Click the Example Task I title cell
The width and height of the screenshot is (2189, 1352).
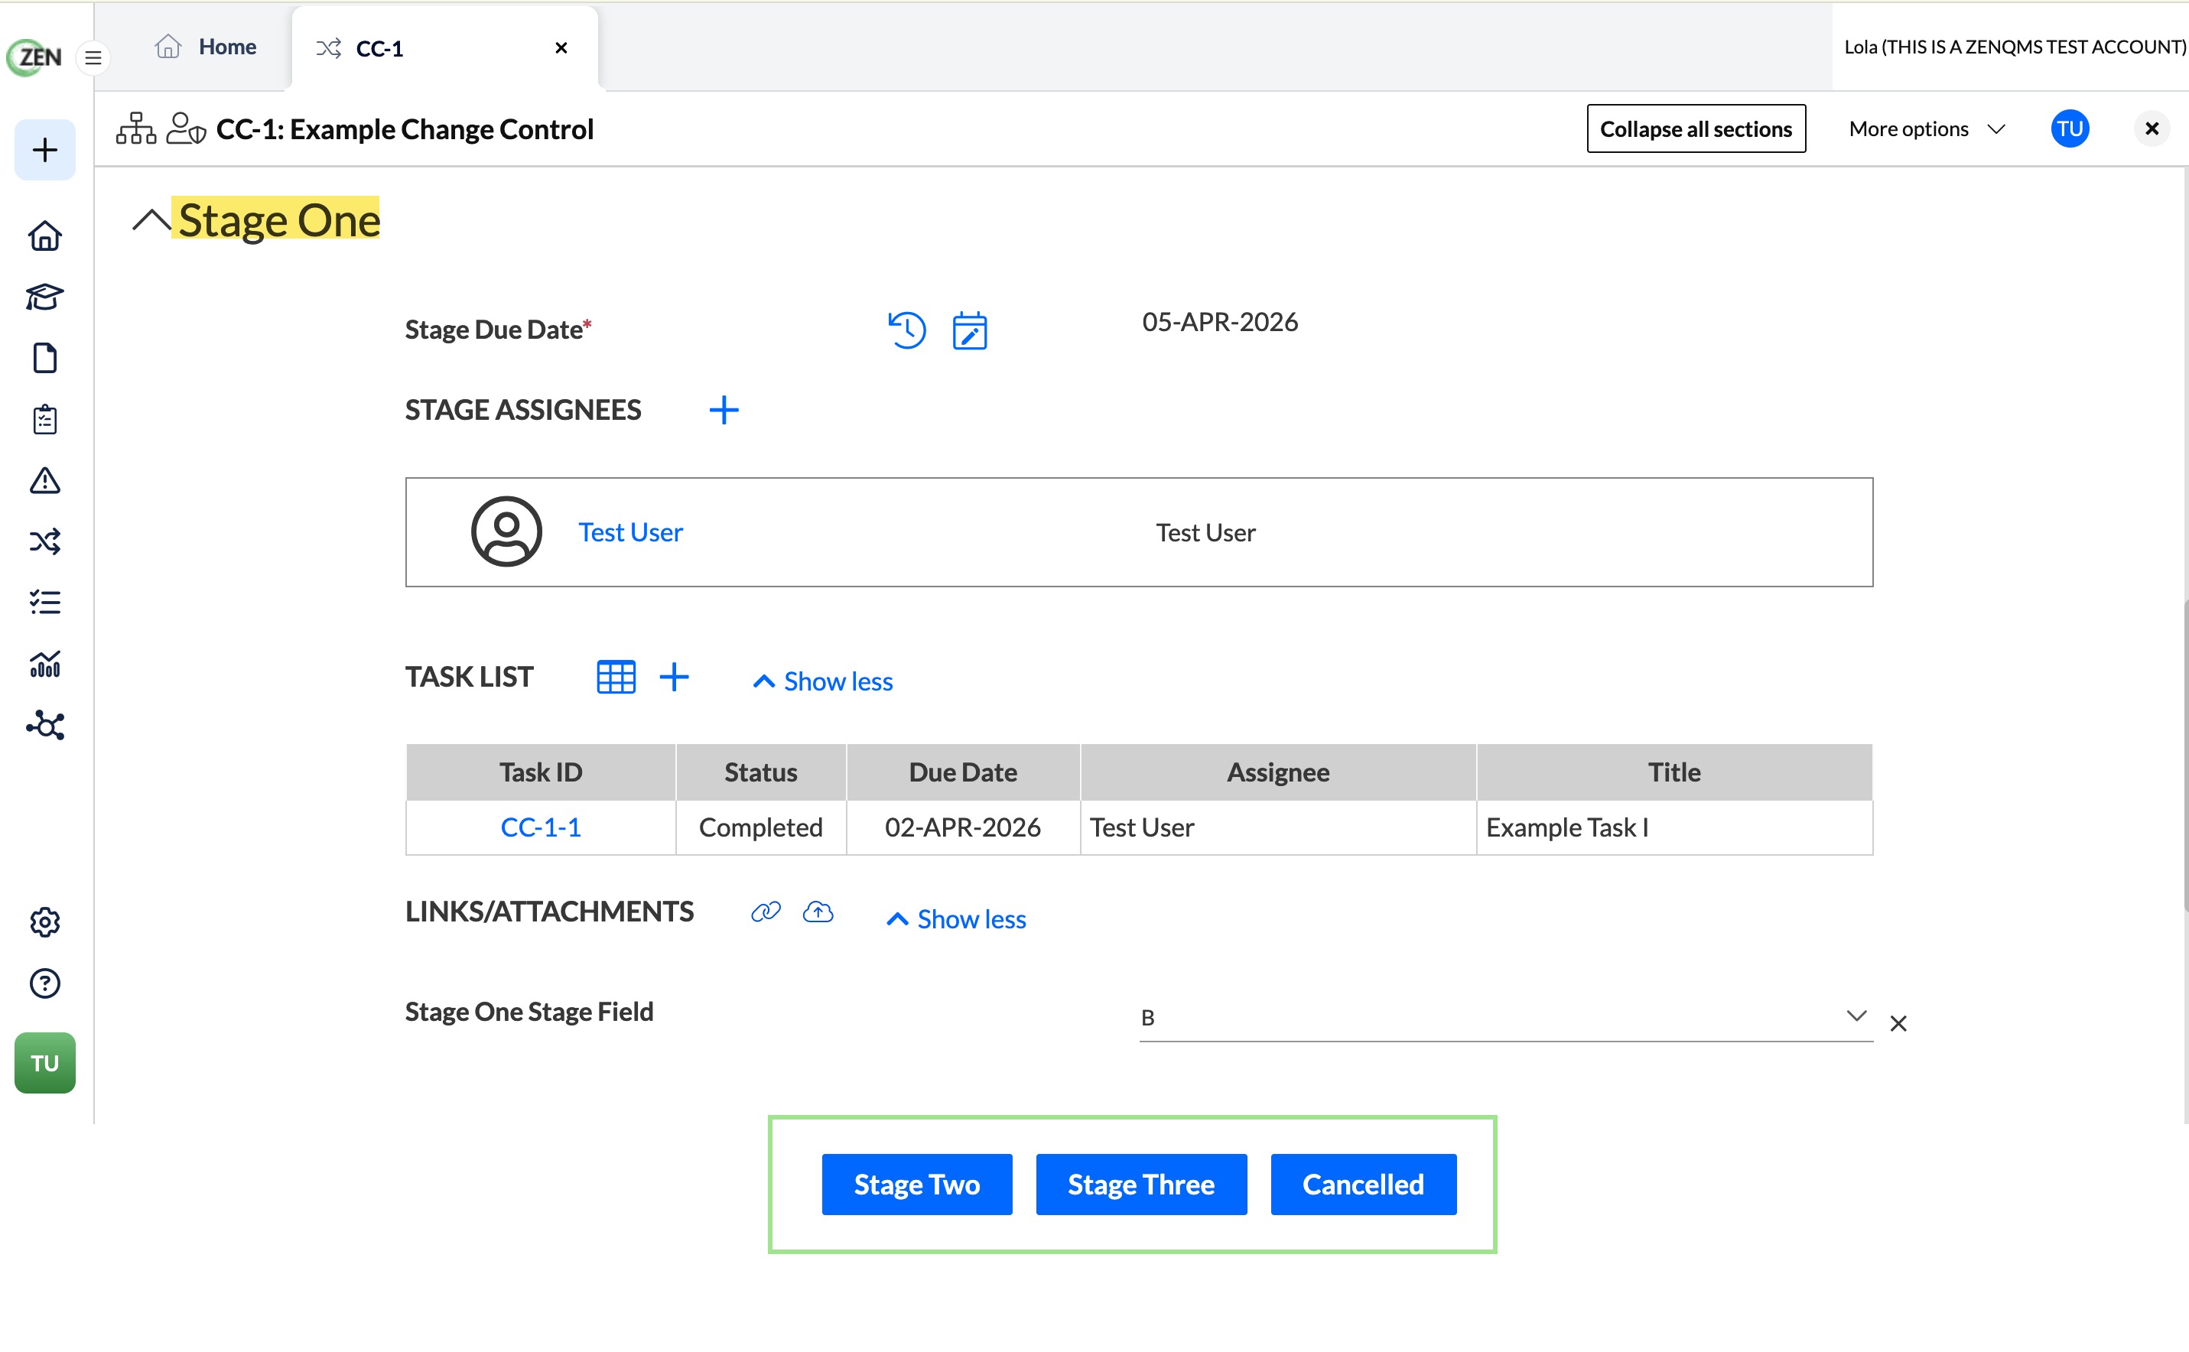click(x=1674, y=827)
